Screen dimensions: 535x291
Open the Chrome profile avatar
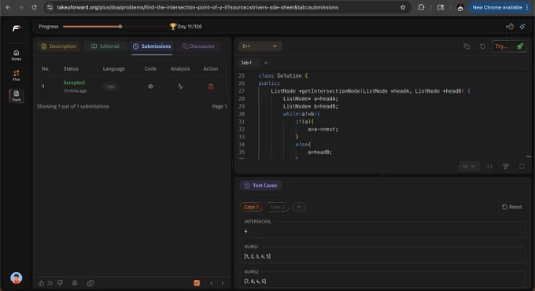(460, 8)
